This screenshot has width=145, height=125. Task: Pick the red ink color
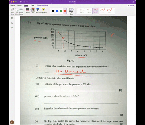click(65, 11)
